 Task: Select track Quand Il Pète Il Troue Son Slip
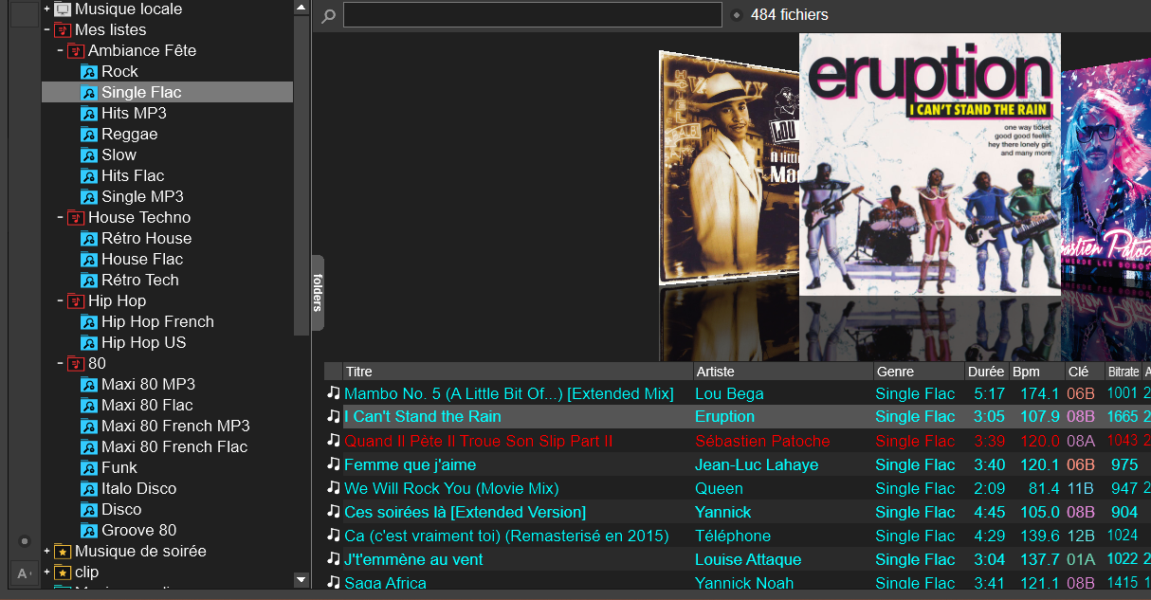[479, 441]
